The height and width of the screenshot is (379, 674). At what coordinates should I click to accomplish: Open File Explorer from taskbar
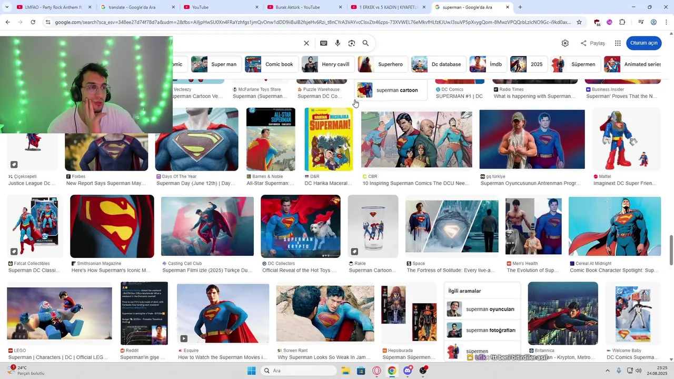pyautogui.click(x=345, y=371)
